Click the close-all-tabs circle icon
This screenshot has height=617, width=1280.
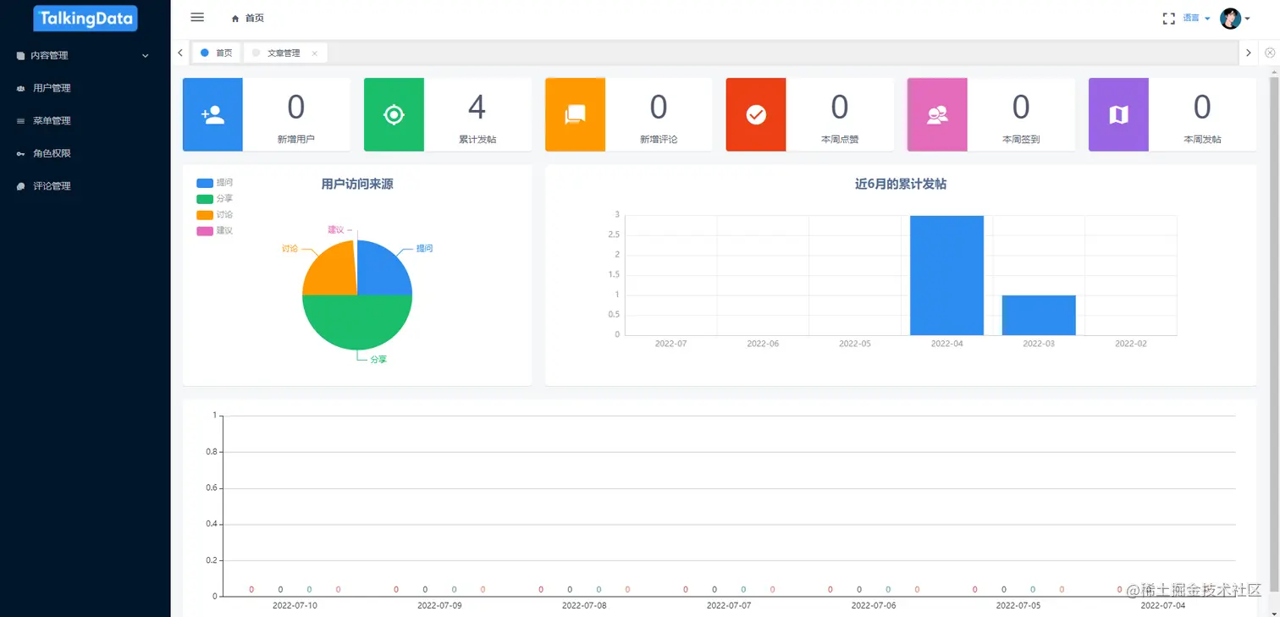[x=1270, y=53]
